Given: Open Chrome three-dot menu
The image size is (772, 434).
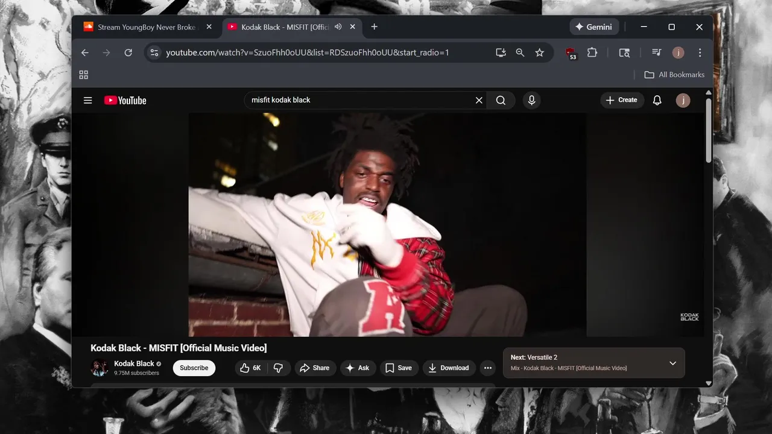Looking at the screenshot, I should [700, 52].
